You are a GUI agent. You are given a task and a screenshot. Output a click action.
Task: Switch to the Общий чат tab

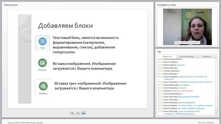[x=167, y=56]
